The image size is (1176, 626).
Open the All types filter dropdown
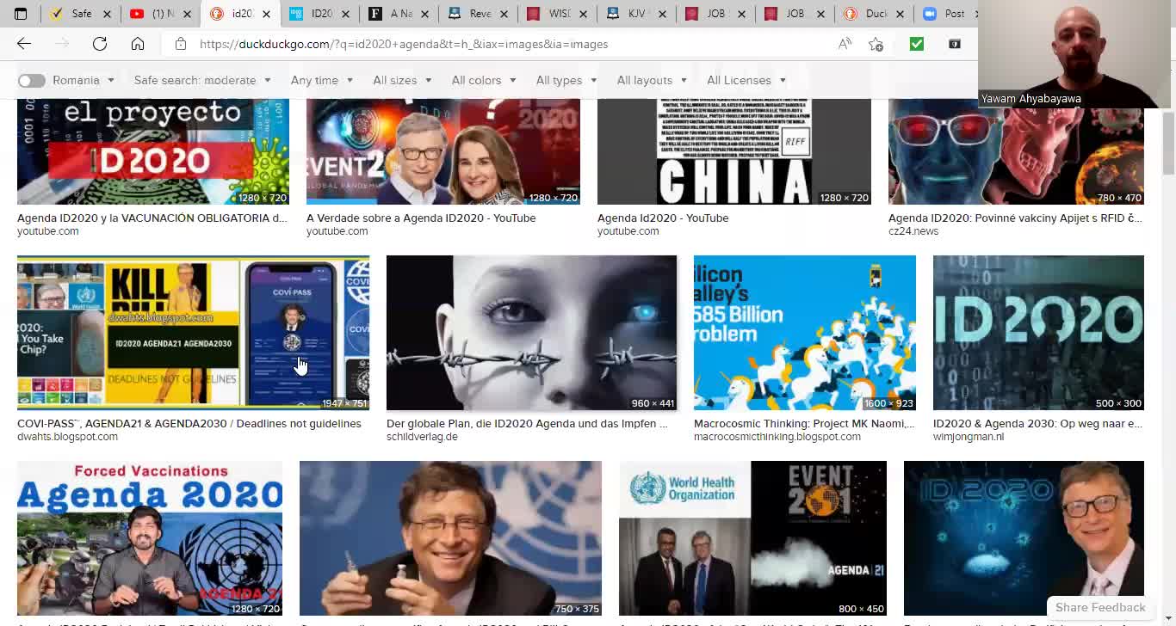566,80
